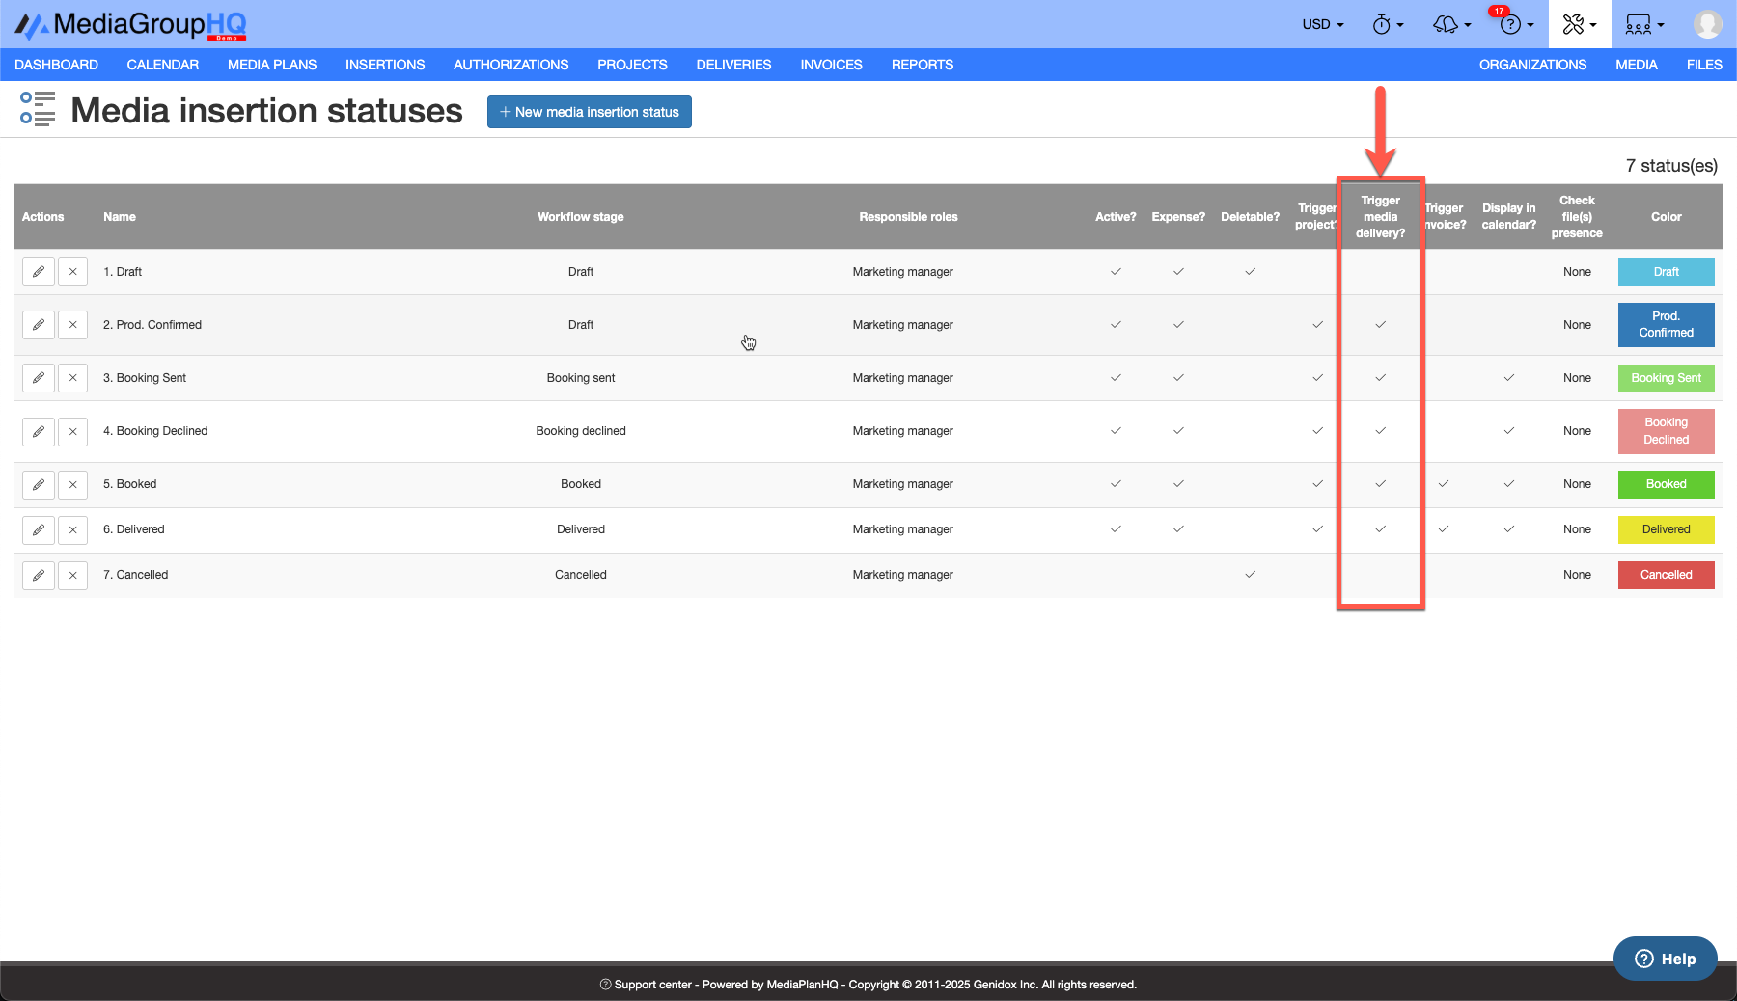1737x1001 pixels.
Task: Open the floating Help widget
Action: (x=1665, y=959)
